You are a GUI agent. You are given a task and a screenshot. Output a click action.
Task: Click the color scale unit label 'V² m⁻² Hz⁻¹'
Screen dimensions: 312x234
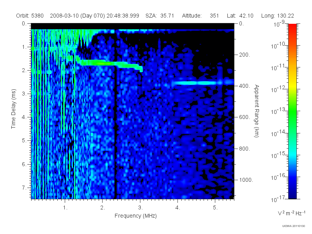(291, 213)
